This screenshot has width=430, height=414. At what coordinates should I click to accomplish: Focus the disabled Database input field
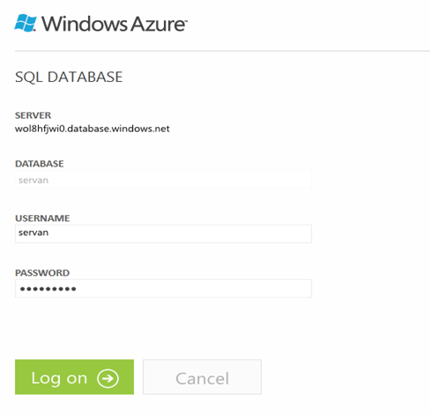[163, 180]
